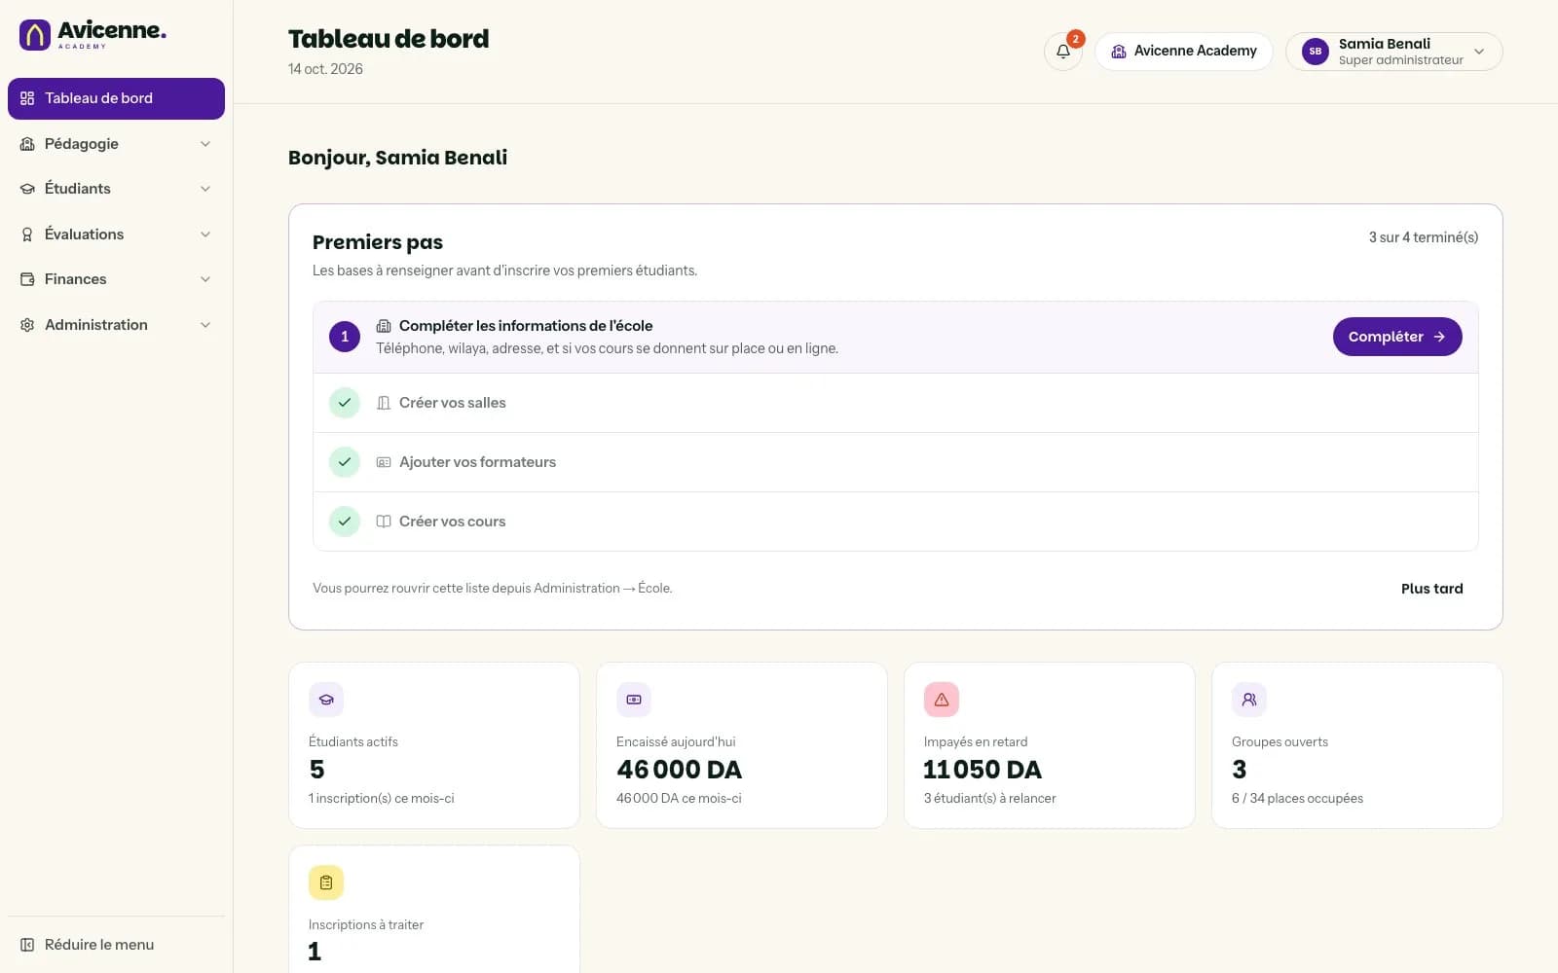This screenshot has height=973, width=1558.
Task: Open Compléter les informations de l'école step
Action: tap(896, 337)
